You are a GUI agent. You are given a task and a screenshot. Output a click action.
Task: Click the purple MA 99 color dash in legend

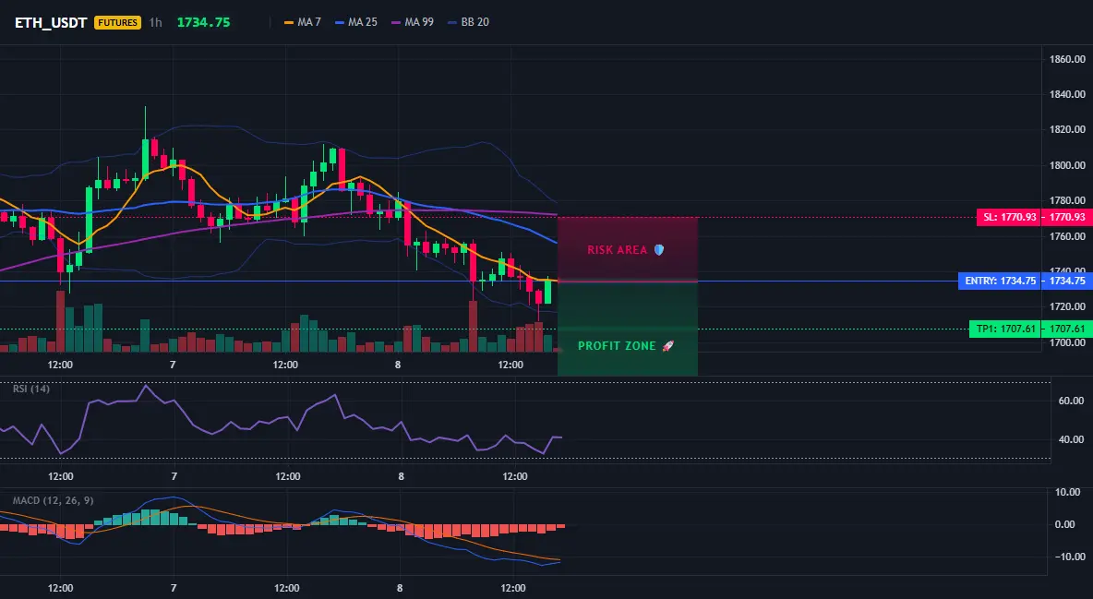tap(397, 22)
